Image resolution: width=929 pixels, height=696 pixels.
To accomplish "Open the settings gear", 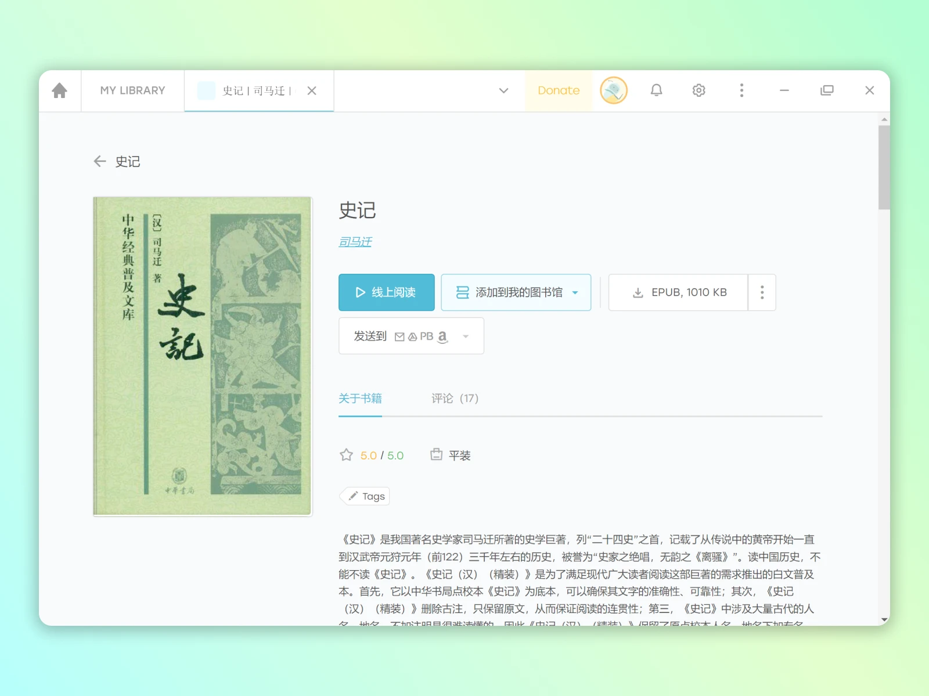I will [699, 90].
